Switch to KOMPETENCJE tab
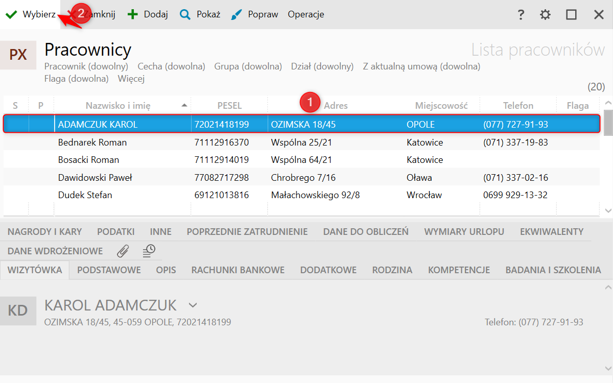 point(459,270)
